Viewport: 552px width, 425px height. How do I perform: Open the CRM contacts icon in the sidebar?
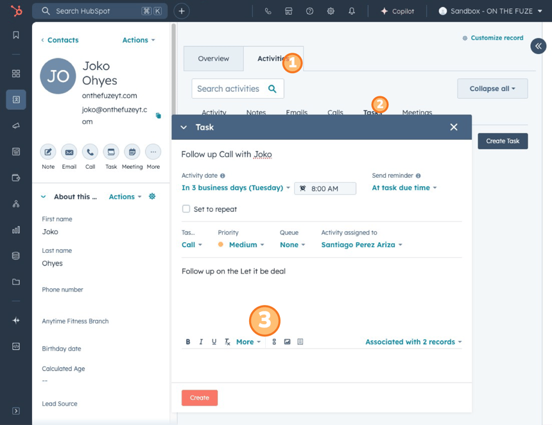(16, 100)
